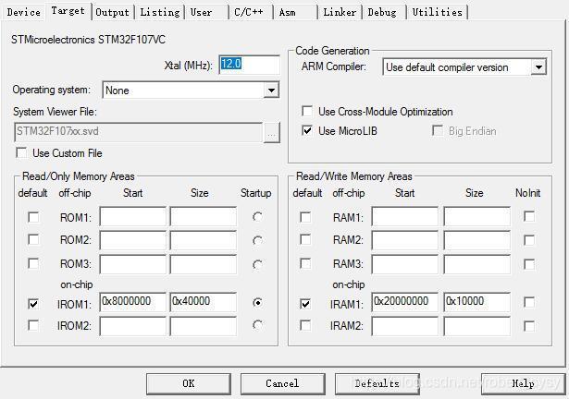Viewport: 569px width, 399px height.
Task: Switch to the Device tab
Action: 23,12
